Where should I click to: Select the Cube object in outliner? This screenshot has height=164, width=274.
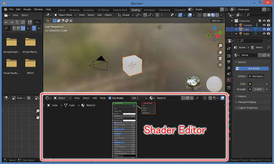tap(246, 29)
